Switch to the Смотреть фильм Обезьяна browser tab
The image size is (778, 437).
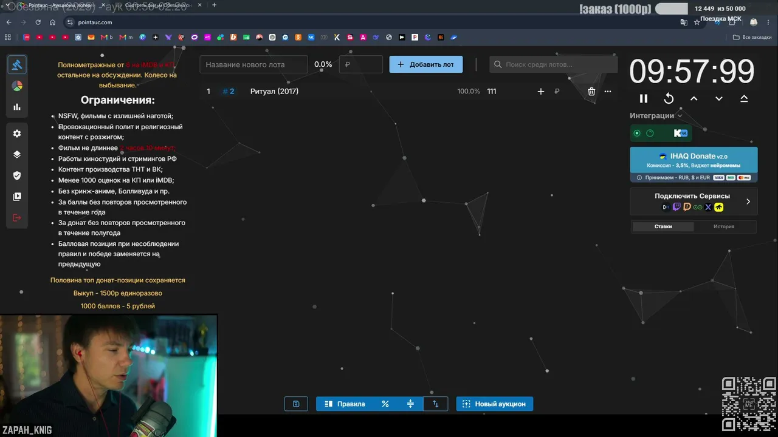pos(159,5)
